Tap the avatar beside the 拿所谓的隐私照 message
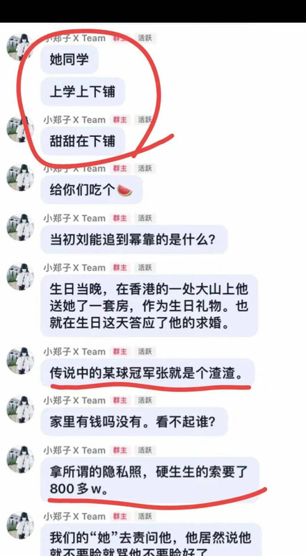Image resolution: width=306 pixels, height=556 pixels. [x=20, y=459]
